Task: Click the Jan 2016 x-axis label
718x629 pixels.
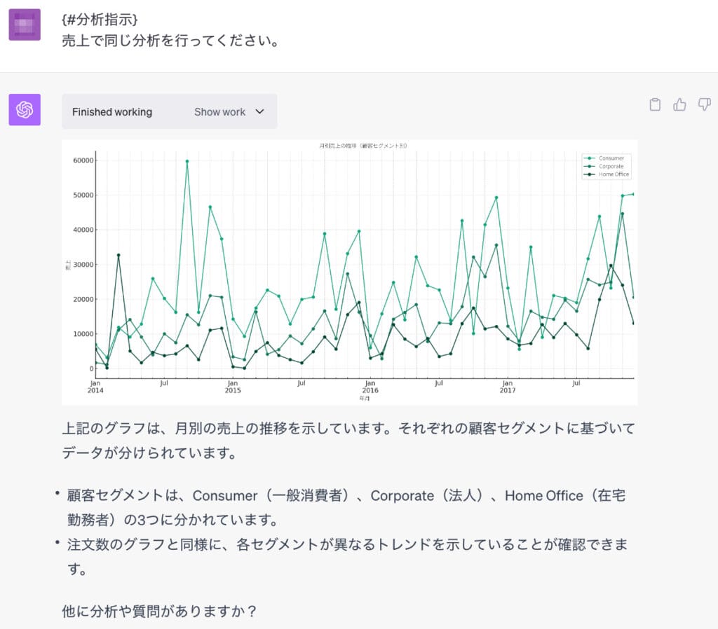Action: tap(370, 387)
